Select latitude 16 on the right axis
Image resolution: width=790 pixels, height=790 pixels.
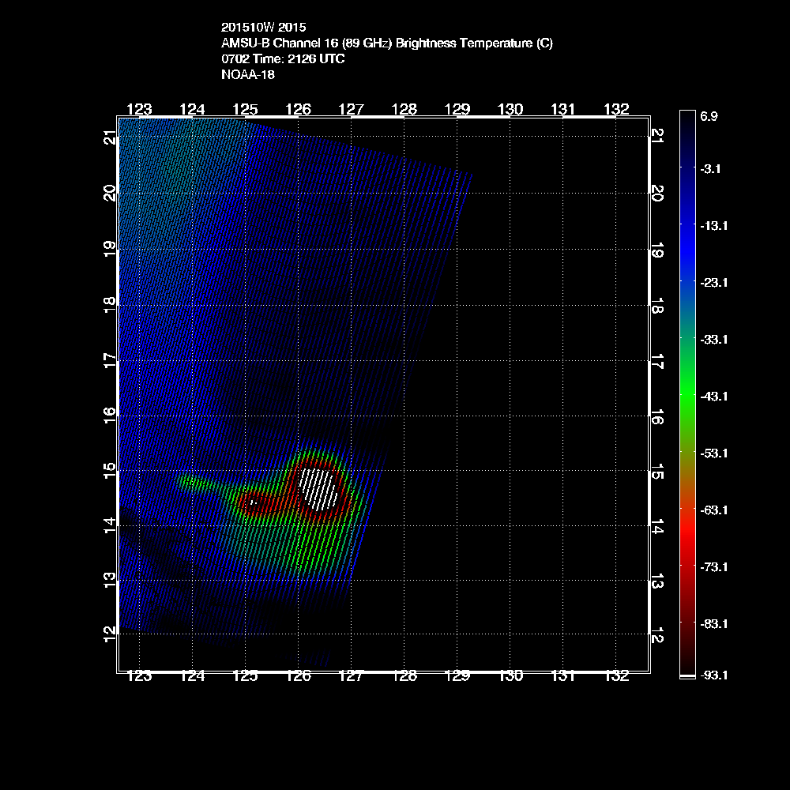656,416
